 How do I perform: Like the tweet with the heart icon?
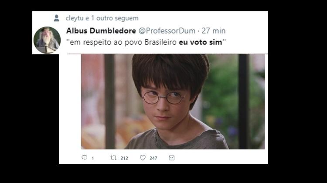coord(143,158)
